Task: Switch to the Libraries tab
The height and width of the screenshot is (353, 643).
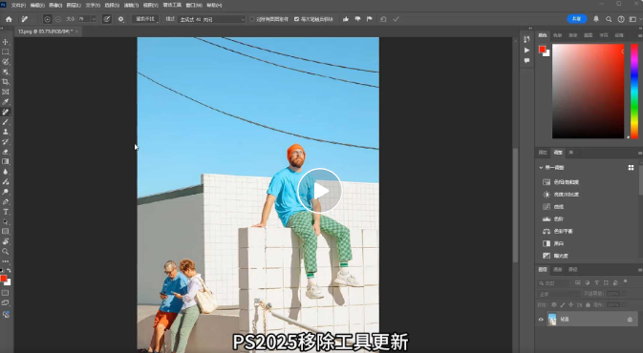Action: (570, 153)
